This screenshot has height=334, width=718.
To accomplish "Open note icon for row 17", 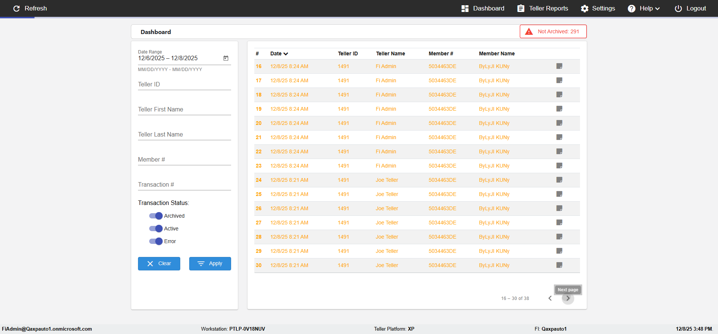I will pos(559,80).
